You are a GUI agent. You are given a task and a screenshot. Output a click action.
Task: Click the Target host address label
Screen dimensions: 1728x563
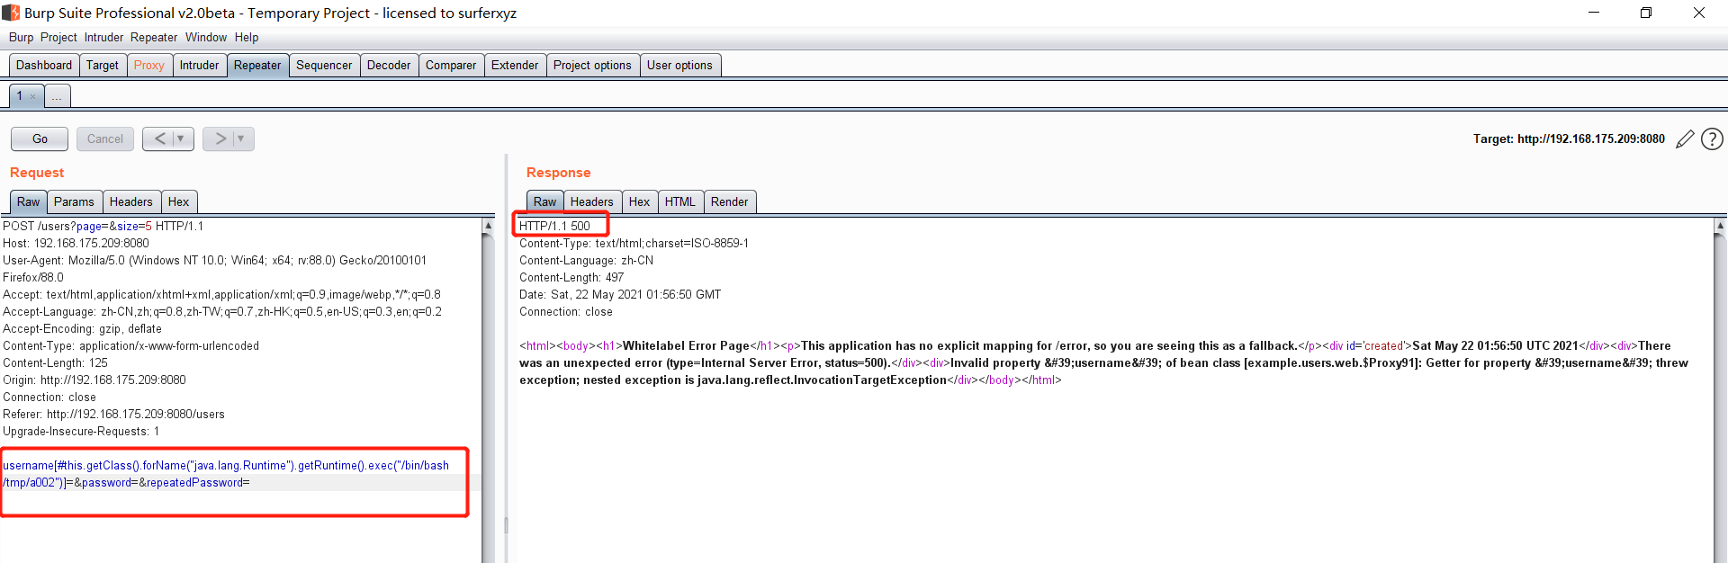[1569, 139]
